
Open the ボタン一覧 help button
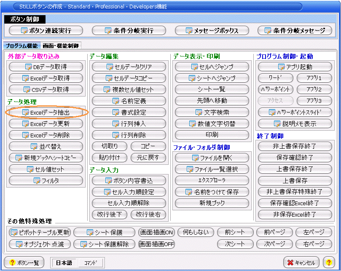coord(24,263)
